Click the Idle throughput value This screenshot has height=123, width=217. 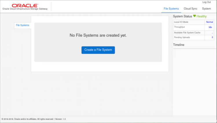pyautogui.click(x=210, y=27)
